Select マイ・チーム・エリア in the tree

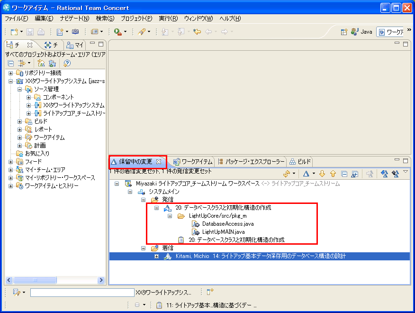45,170
